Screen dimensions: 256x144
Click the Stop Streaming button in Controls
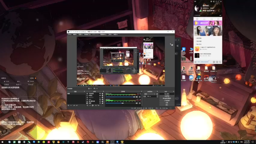tap(167, 94)
